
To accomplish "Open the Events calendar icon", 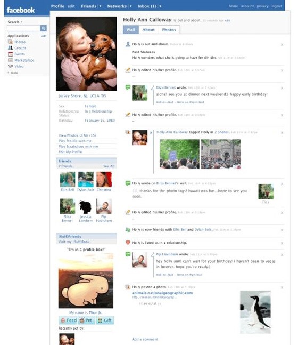I will click(10, 54).
